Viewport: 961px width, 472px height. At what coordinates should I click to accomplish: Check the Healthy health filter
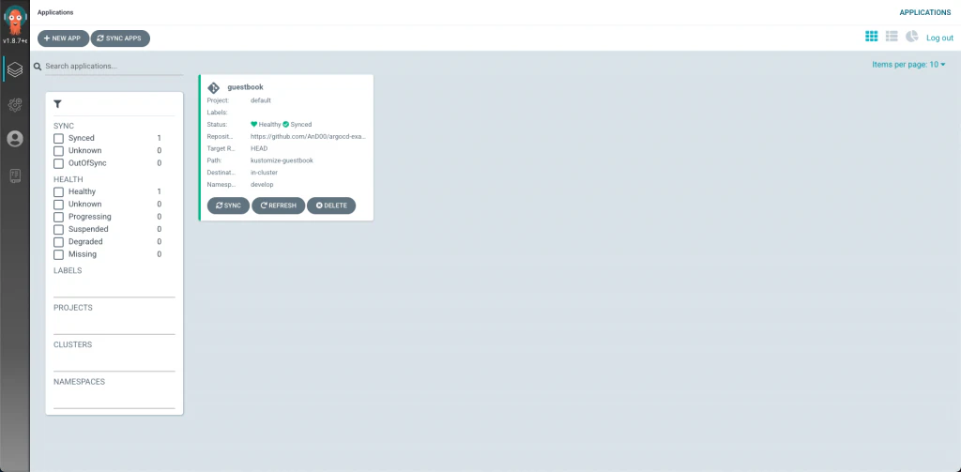[x=59, y=191]
